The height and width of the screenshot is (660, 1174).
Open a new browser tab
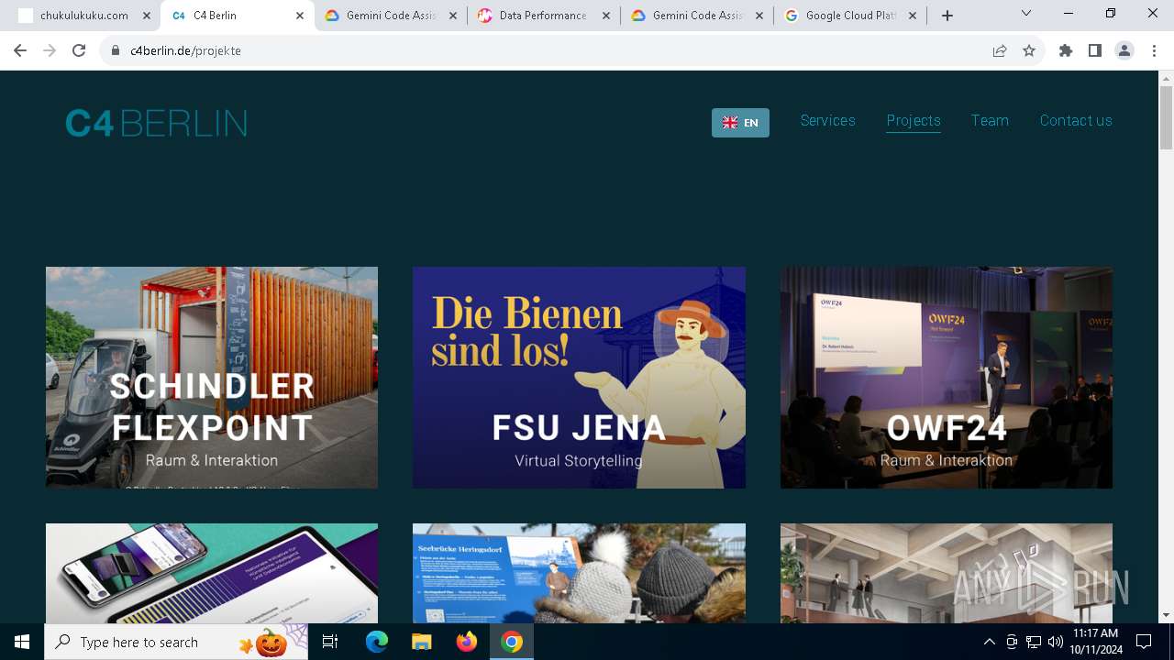pos(947,16)
